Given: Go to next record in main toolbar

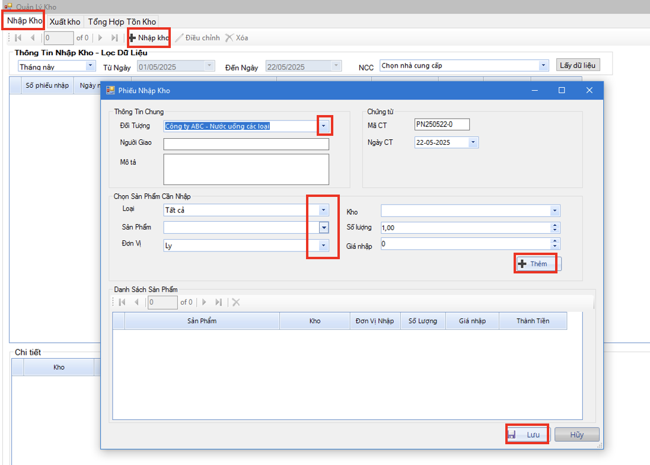Looking at the screenshot, I should click(x=100, y=38).
